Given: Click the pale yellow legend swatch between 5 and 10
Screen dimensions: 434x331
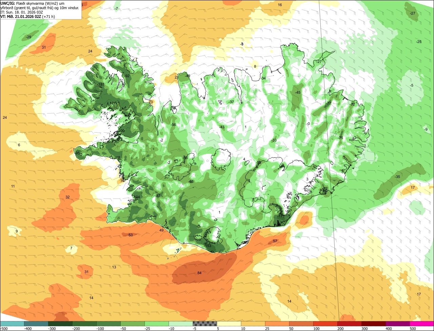Looking at the screenshot, I should 229,324.
